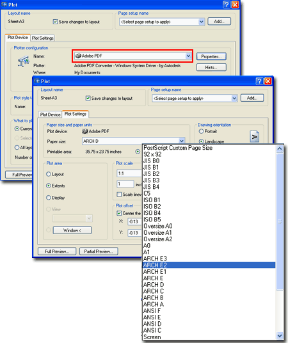The height and width of the screenshot is (343, 288).
Task: Click scroll up arrow of paper size list
Action: 280,148
